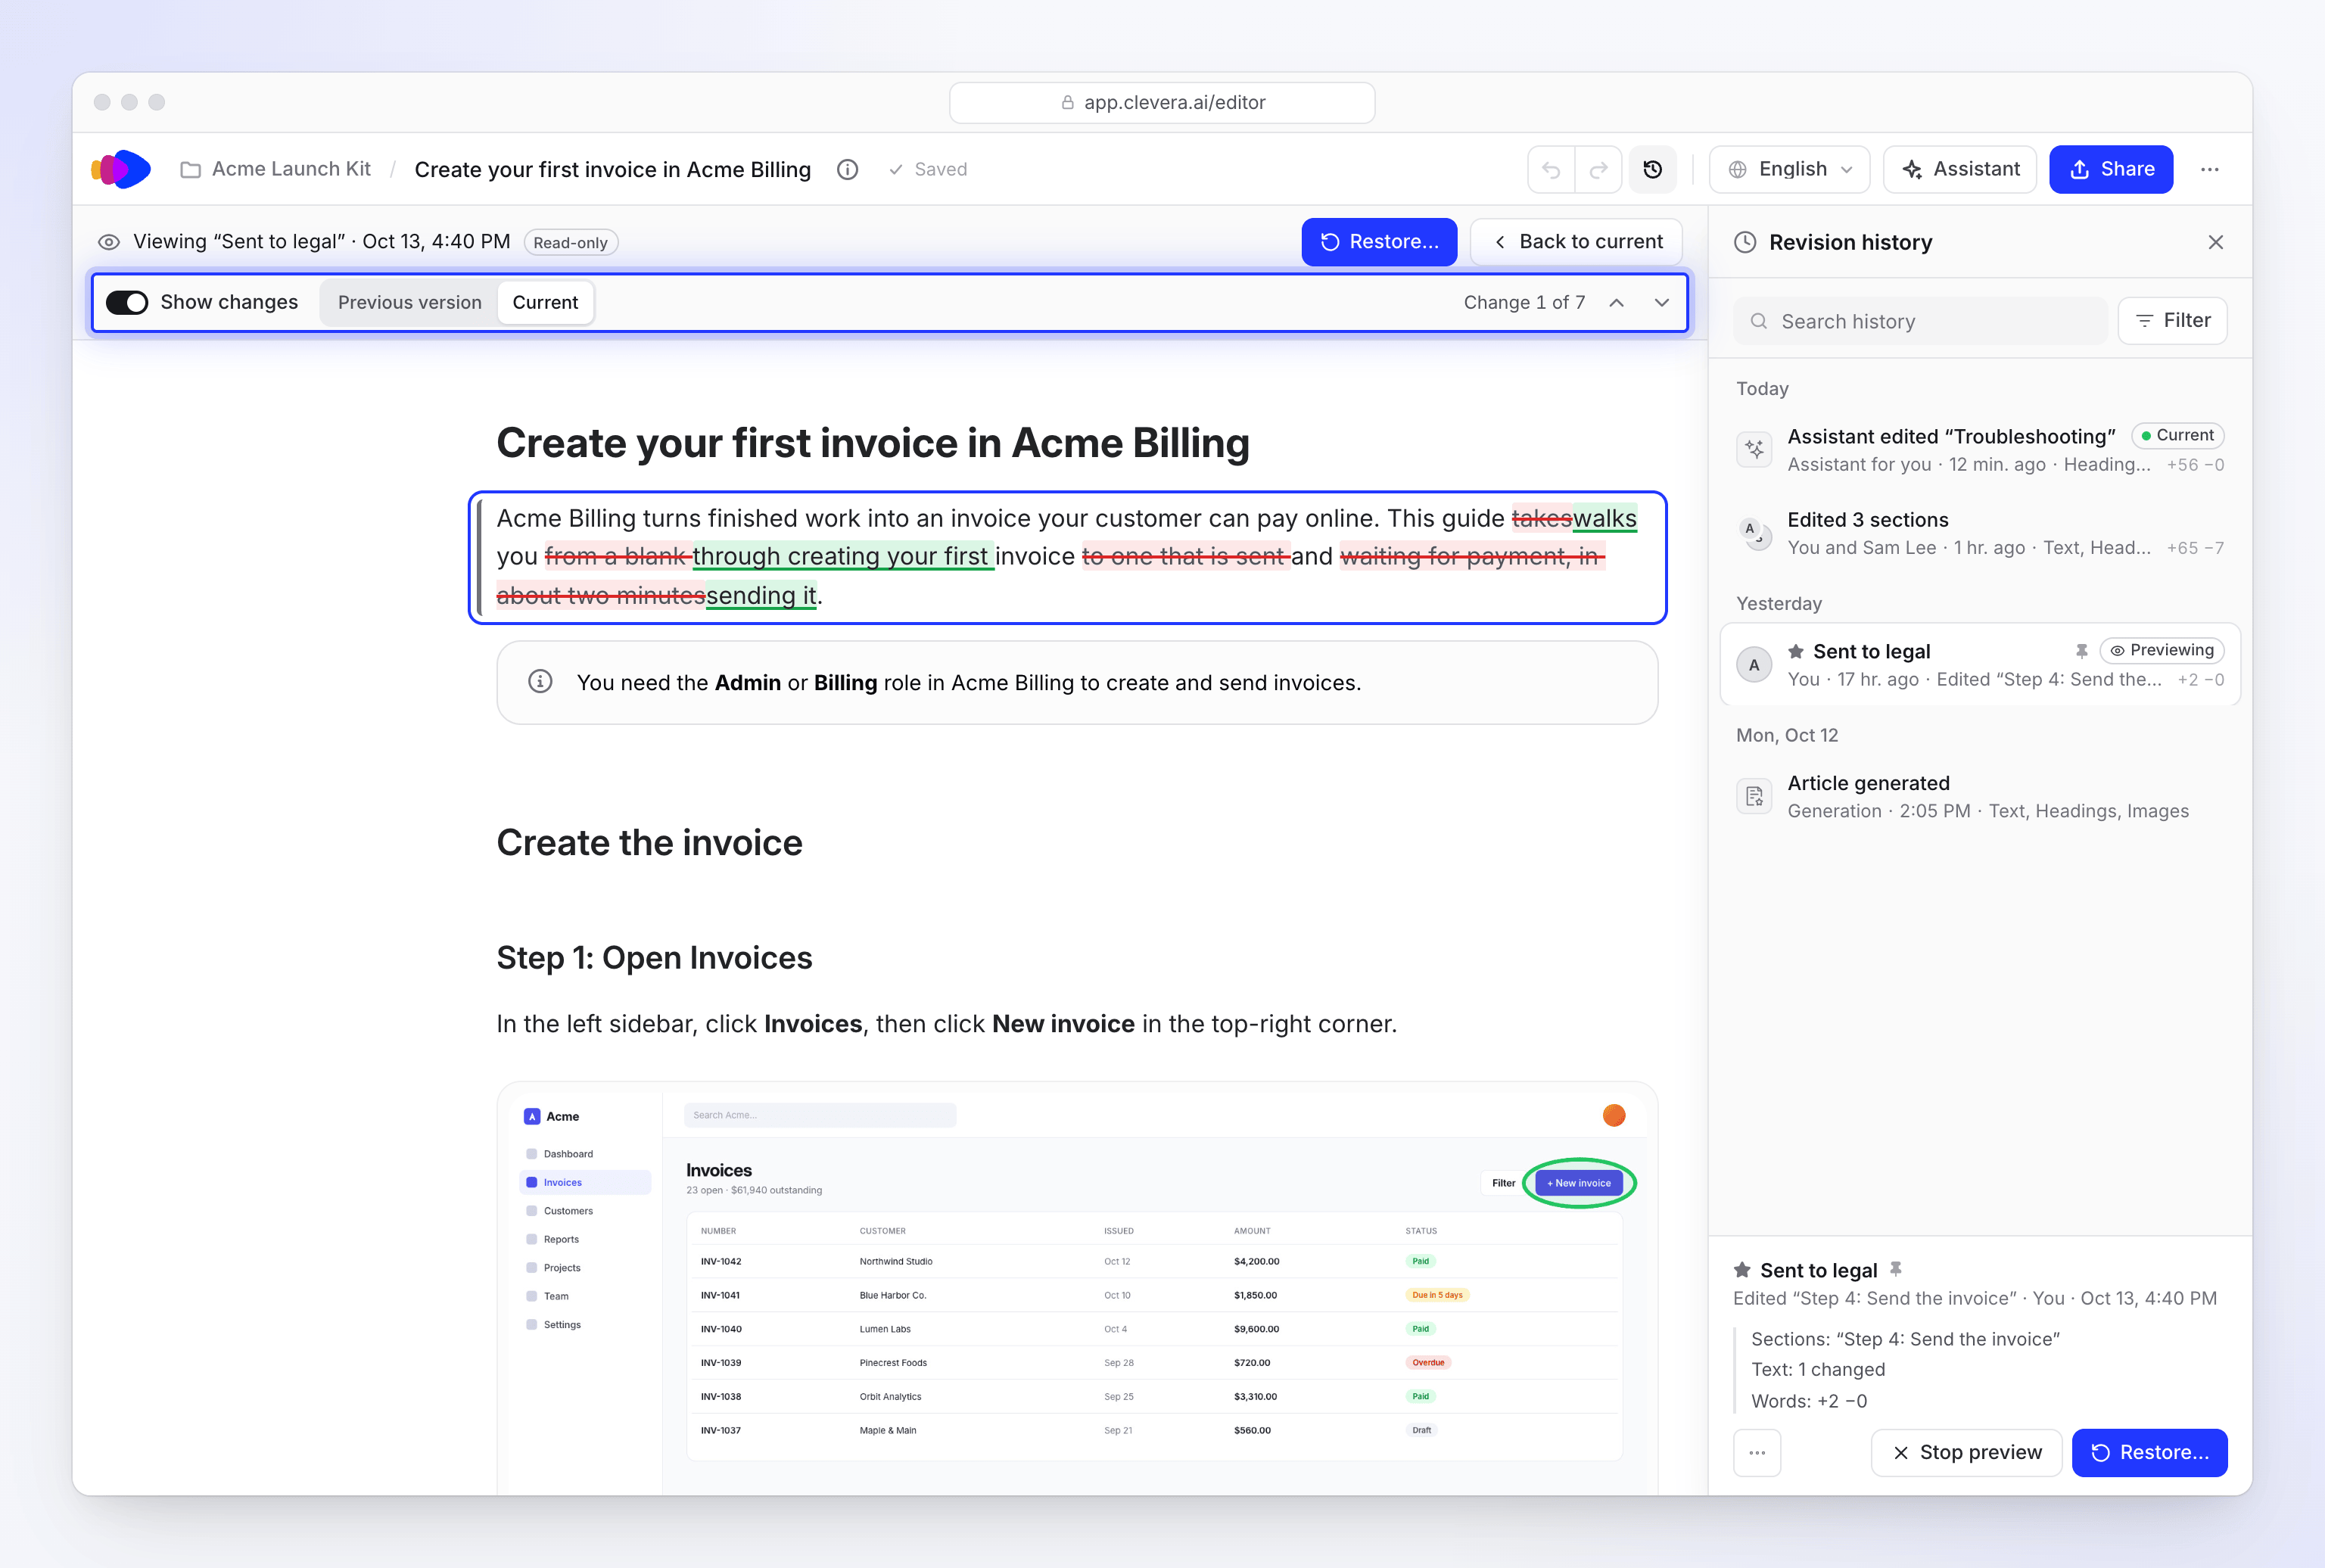Open the more options ellipsis in header
Image resolution: width=2325 pixels, height=1568 pixels.
pyautogui.click(x=2210, y=170)
